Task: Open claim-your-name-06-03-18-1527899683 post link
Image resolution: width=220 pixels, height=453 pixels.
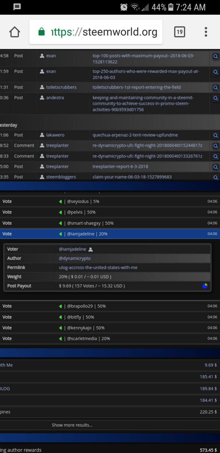Action: 132,177
